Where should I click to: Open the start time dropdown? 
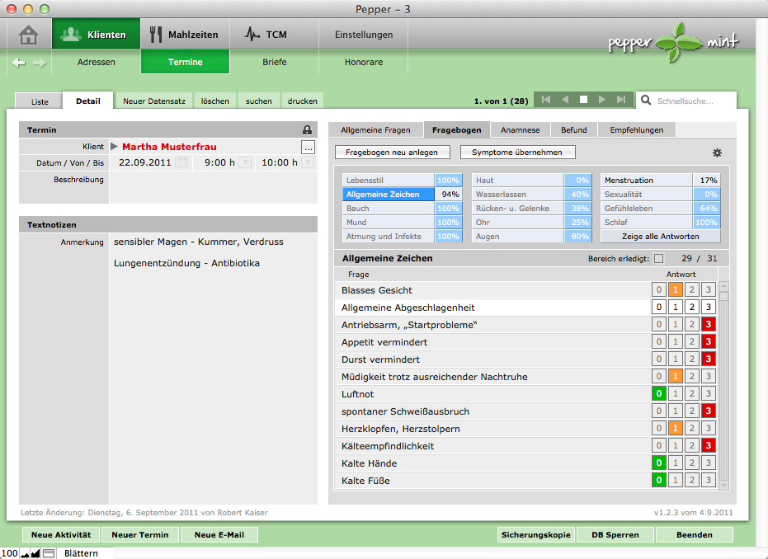(245, 163)
